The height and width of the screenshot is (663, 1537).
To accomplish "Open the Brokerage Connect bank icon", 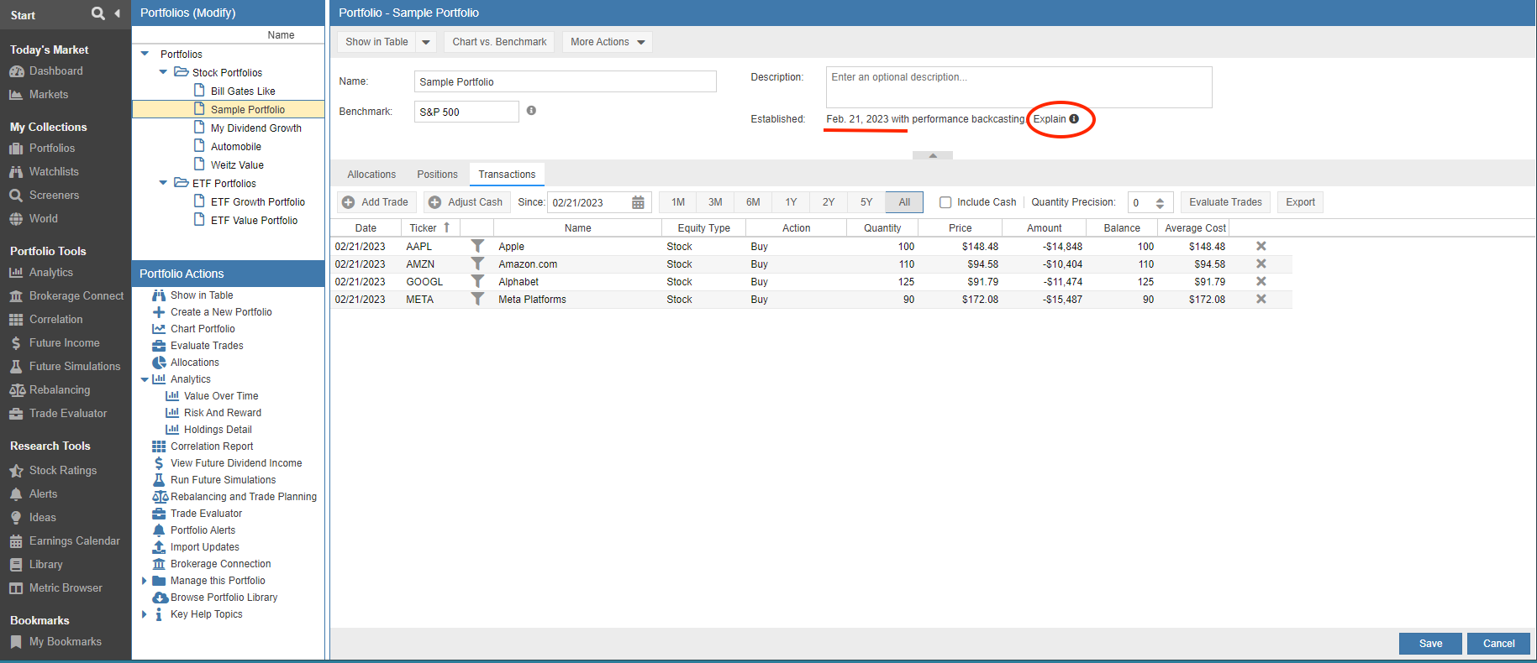I will pyautogui.click(x=16, y=296).
